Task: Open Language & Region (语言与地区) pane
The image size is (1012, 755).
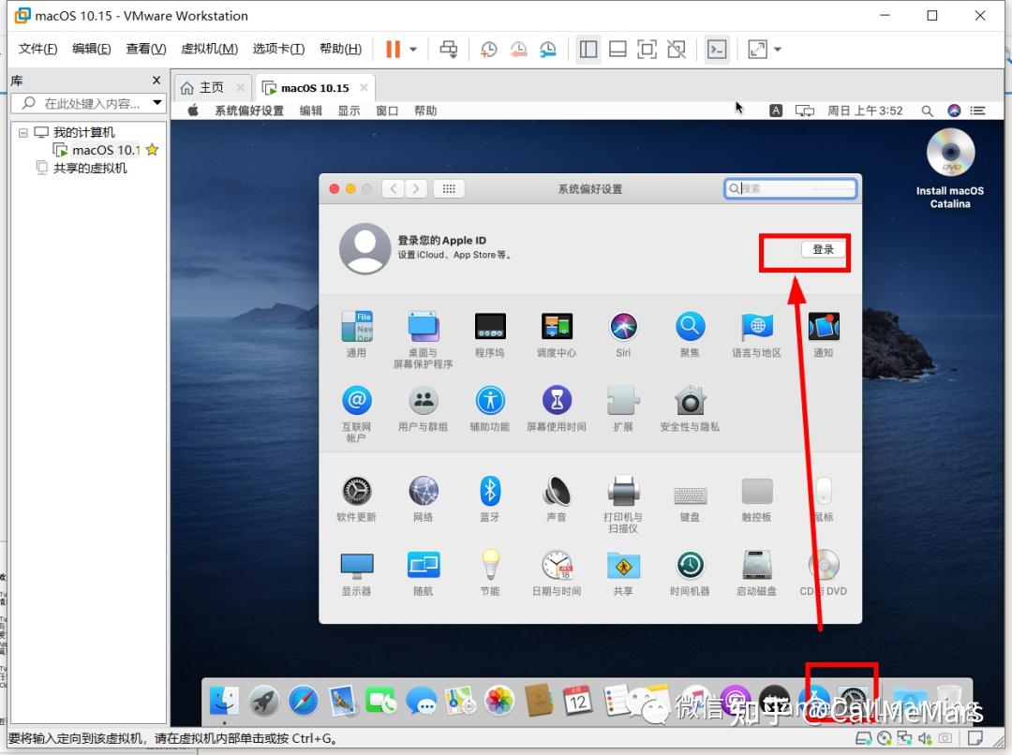Action: (x=756, y=334)
